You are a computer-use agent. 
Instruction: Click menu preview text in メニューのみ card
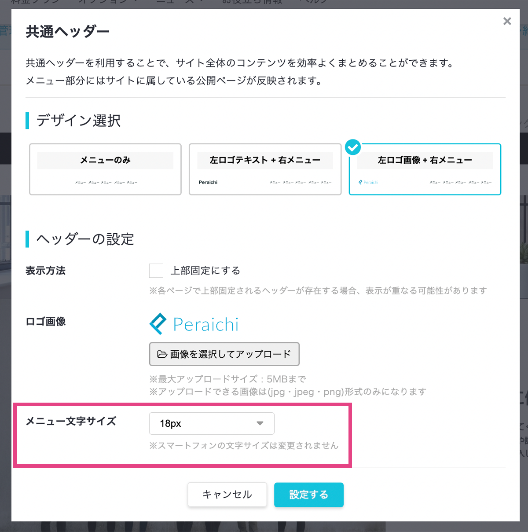106,182
